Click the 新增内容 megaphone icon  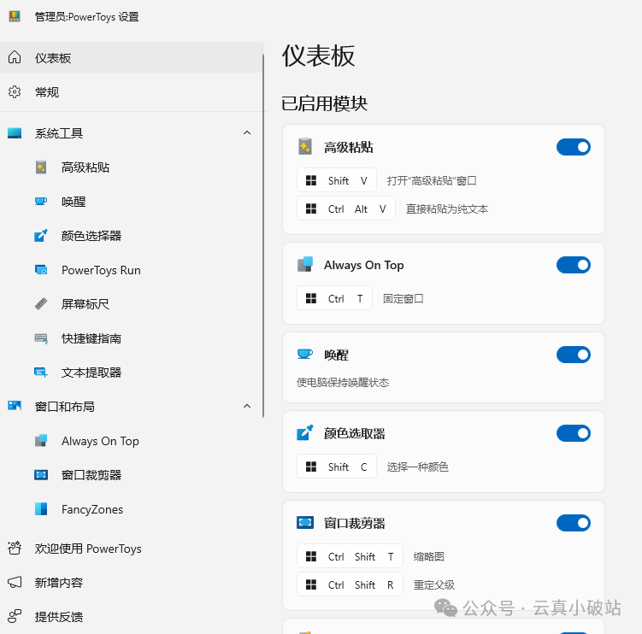[x=15, y=582]
